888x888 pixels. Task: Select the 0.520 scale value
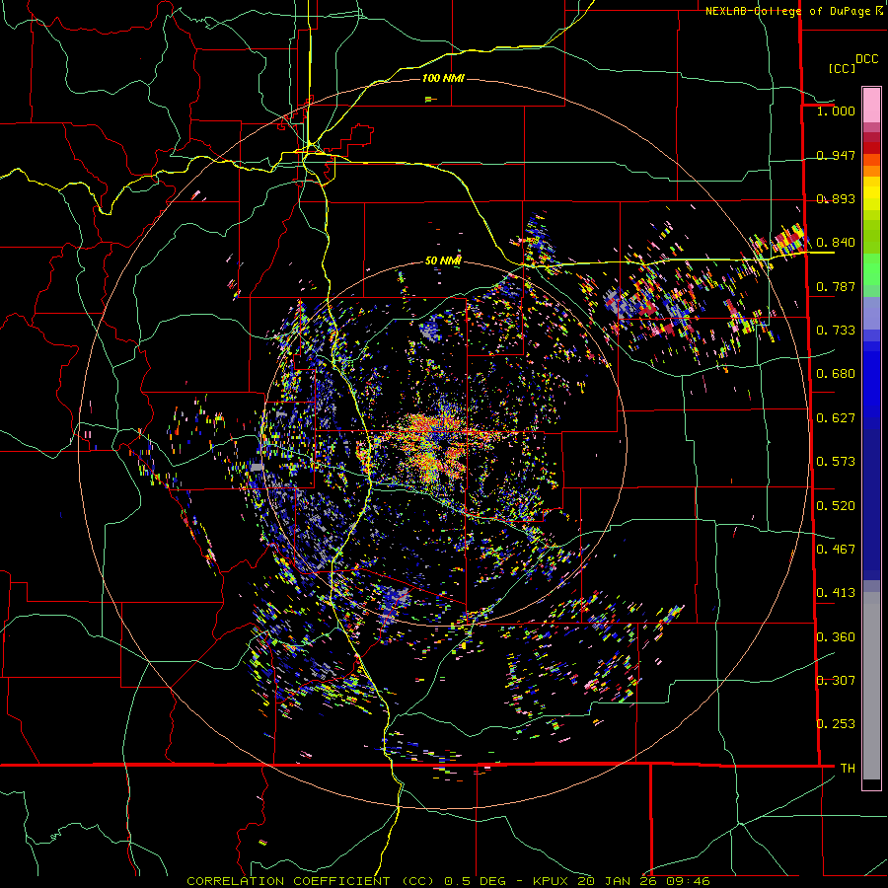pos(836,506)
